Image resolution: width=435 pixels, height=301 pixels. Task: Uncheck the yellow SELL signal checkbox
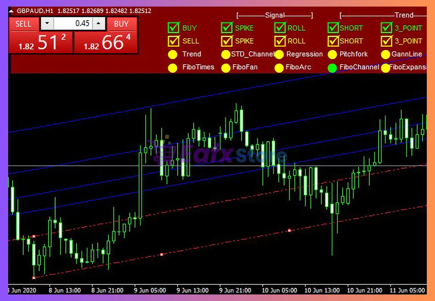[173, 41]
